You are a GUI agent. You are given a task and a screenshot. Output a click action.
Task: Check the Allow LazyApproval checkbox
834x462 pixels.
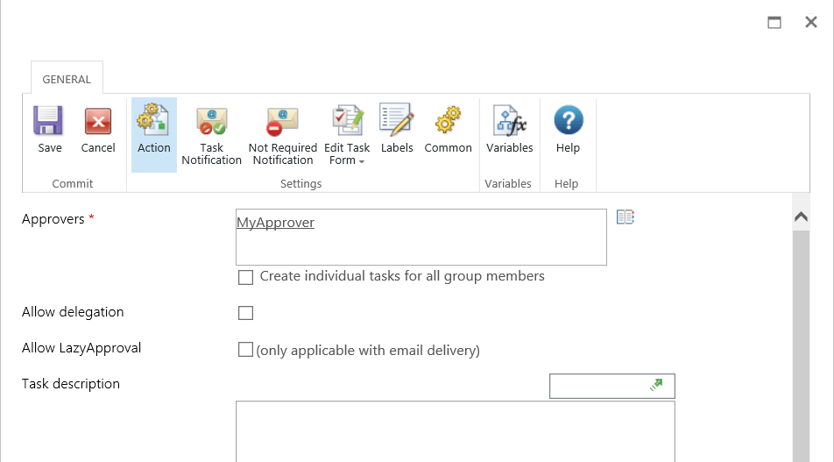245,349
